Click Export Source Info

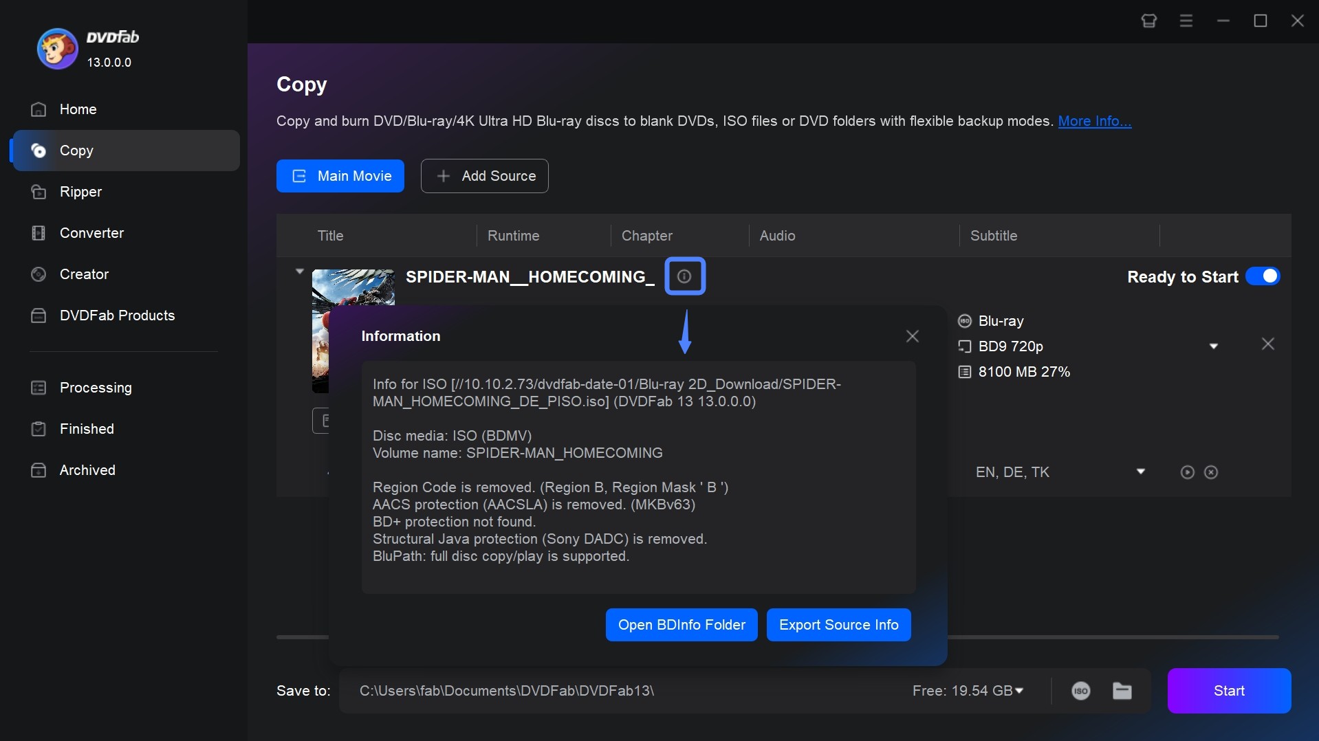click(x=838, y=624)
